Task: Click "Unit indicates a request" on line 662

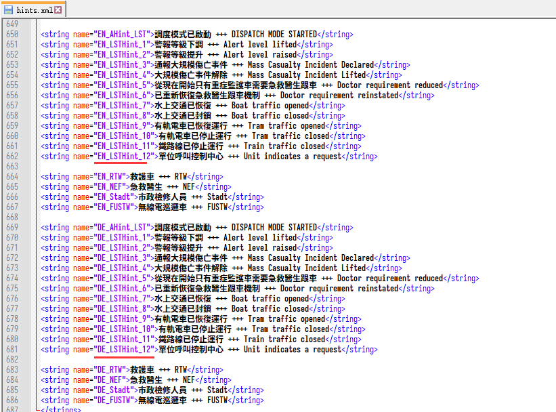Action: [293, 157]
